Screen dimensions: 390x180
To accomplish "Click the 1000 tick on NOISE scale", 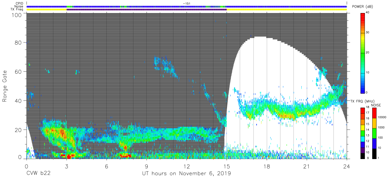I will [x=381, y=127].
